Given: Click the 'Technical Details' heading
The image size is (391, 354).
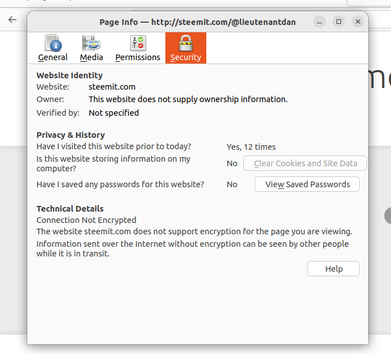Looking at the screenshot, I should [70, 209].
